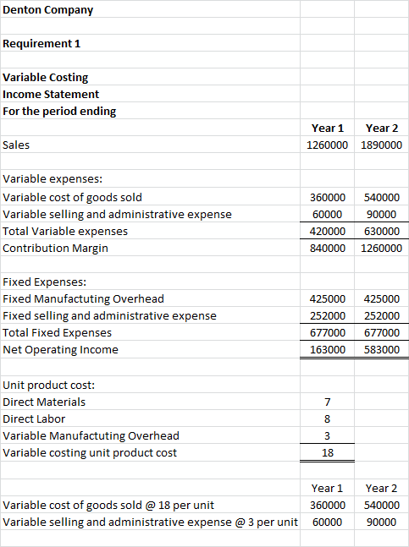Select Direct Materials value 7
Screen dimensions: 409x547
click(327, 402)
